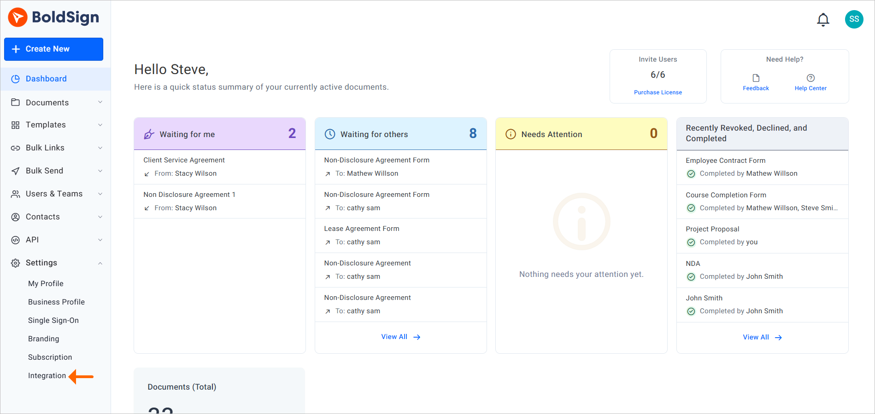Screen dimensions: 875x414
Task: Click outgoing arrow icon next to Mathew Willson
Action: tap(328, 174)
